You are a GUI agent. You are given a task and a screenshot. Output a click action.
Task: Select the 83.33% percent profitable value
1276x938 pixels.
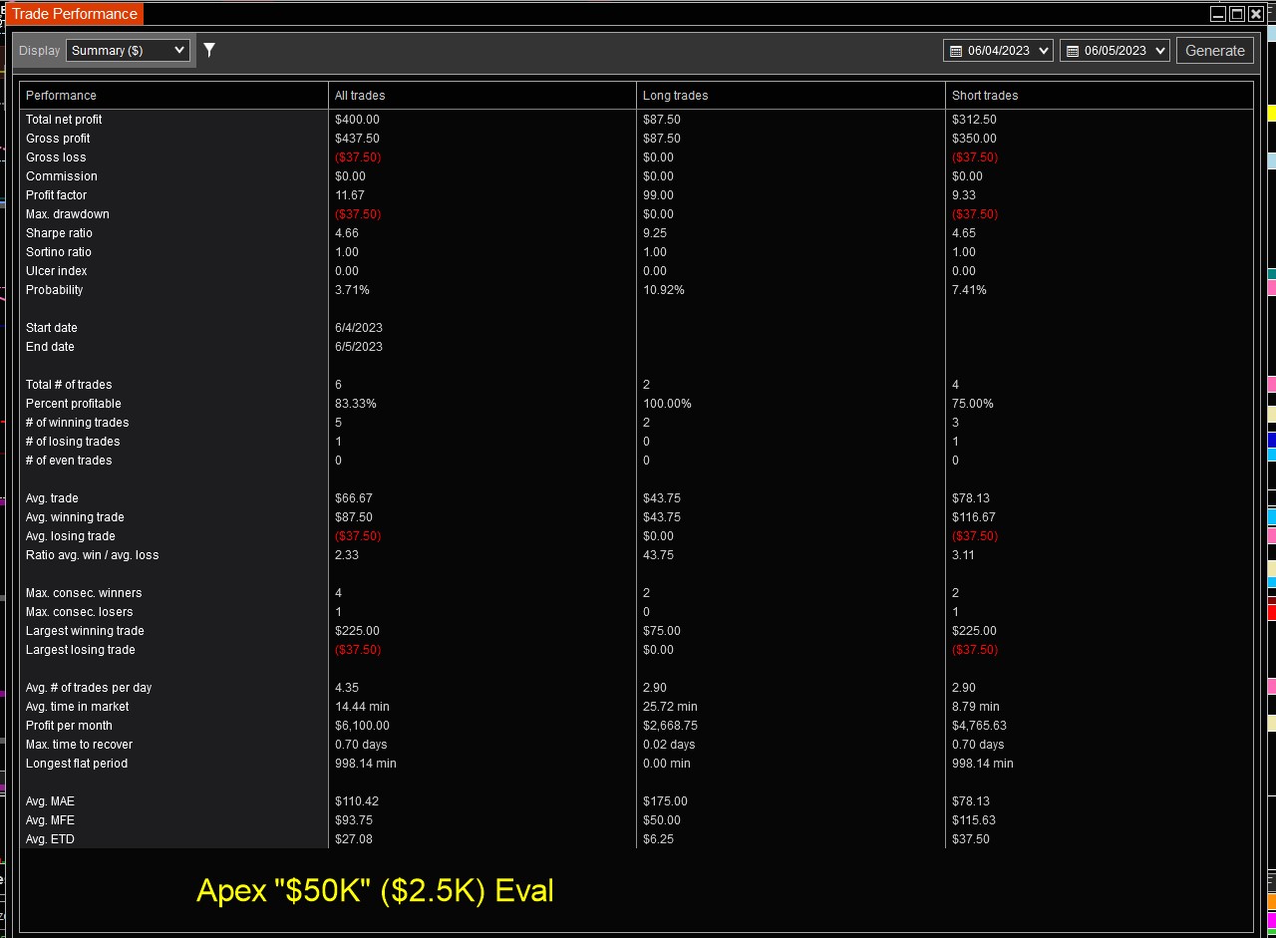(x=356, y=404)
